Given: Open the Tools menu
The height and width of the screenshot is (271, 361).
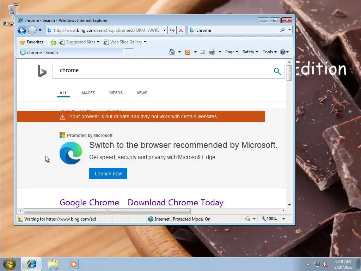Looking at the screenshot, I should pos(270,52).
